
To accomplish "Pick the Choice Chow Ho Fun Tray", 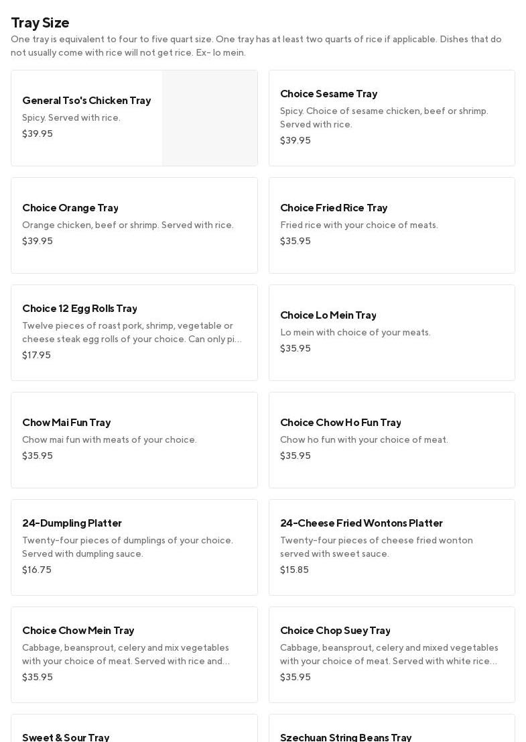I will point(391,440).
